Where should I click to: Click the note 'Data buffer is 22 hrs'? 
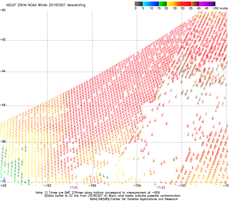pyautogui.click(x=63, y=196)
